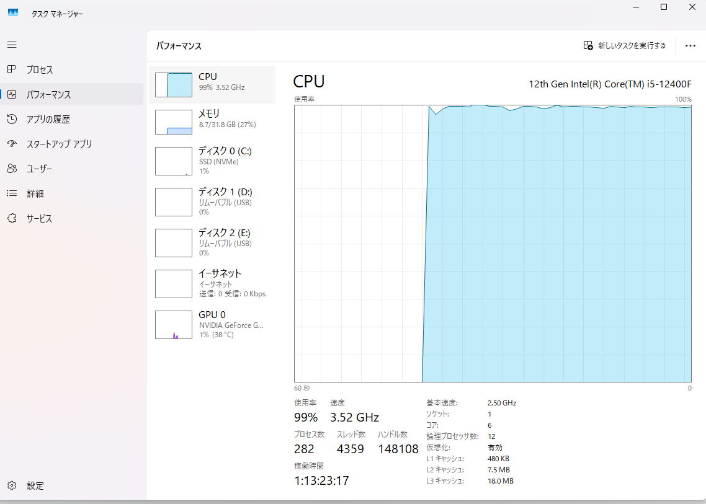Viewport: 706px width, 504px height.
Task: Open the サービス puzzle icon
Action: (12, 218)
